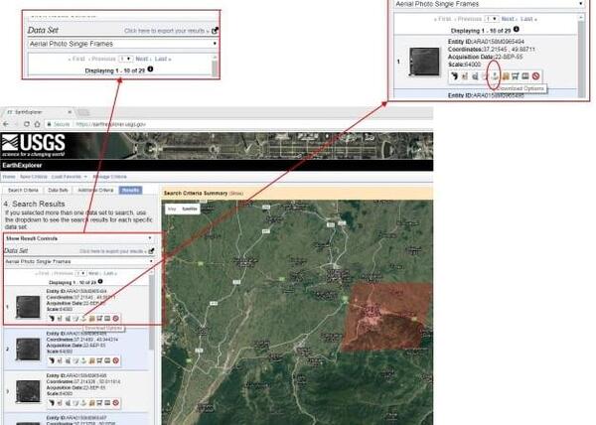Open compare browse icon for result 1 in main window
Viewport: 596px width, 425px height.
(68, 319)
